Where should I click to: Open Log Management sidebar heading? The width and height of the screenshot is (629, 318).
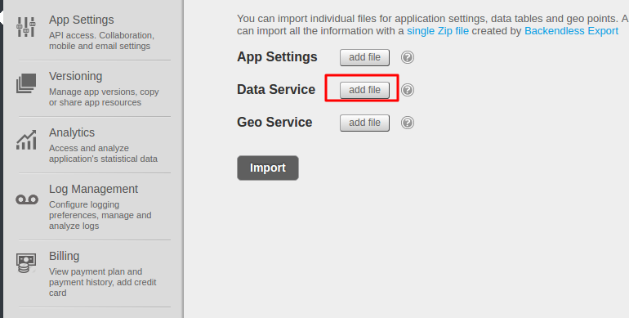coord(93,189)
